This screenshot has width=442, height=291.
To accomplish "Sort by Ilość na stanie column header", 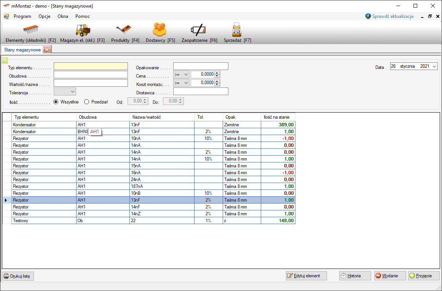I will point(278,117).
